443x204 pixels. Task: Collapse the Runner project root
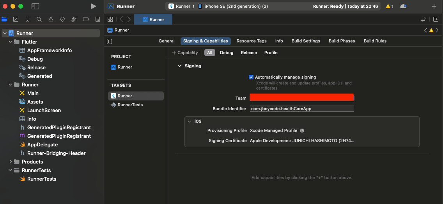[5, 33]
